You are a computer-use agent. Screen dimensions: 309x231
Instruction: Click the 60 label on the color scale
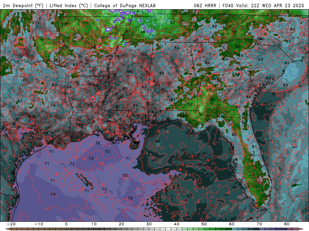[x=232, y=224]
